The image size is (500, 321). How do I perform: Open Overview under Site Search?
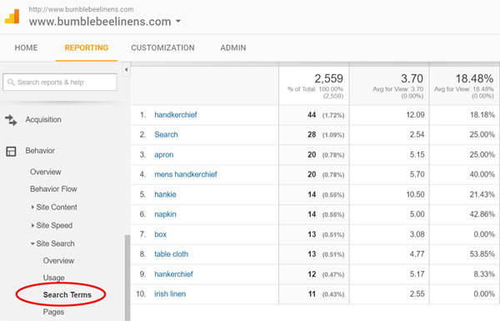click(58, 261)
